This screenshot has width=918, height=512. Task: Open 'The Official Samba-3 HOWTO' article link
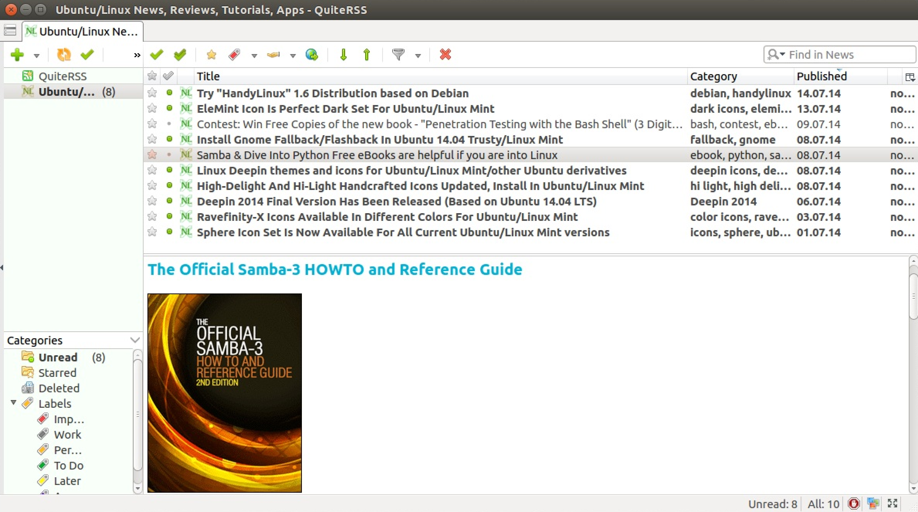[x=334, y=269]
